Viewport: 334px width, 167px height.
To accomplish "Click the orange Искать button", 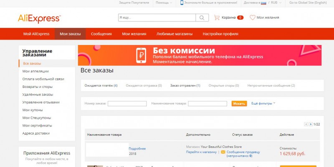I will (x=239, y=103).
